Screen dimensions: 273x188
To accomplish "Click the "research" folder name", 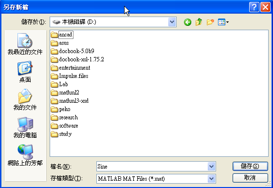I will (x=69, y=117).
